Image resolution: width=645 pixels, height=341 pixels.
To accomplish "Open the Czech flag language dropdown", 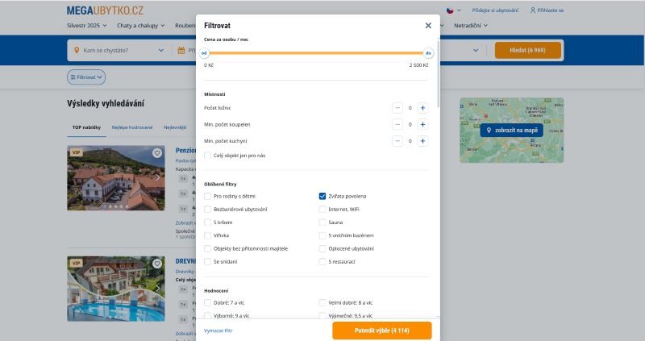I will pos(453,10).
